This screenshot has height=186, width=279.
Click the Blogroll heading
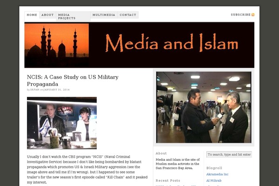click(214, 168)
